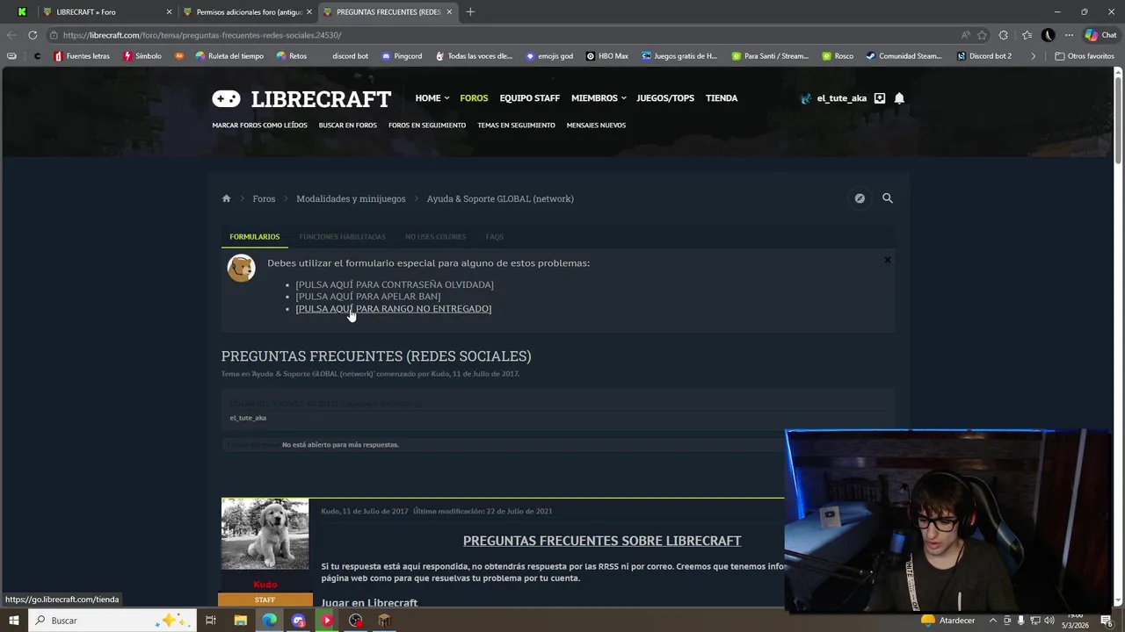Open the JUEGOS/TOPS menu item

click(x=665, y=98)
